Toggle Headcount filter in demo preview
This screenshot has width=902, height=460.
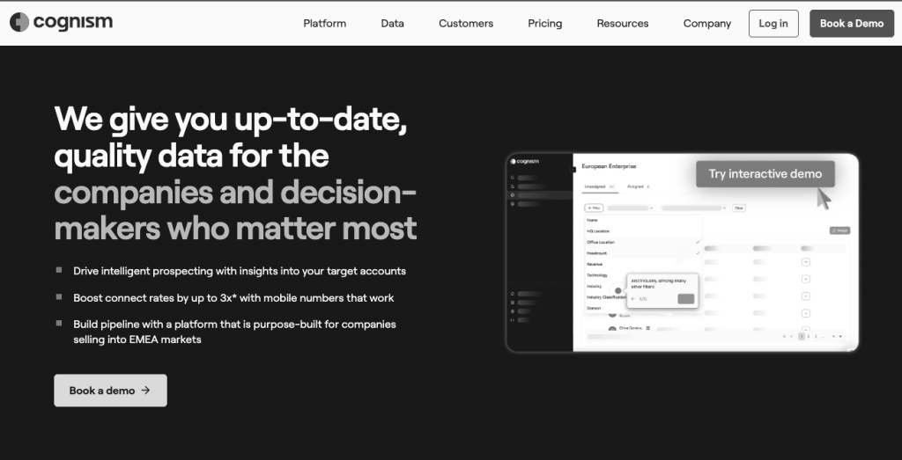[x=643, y=253]
